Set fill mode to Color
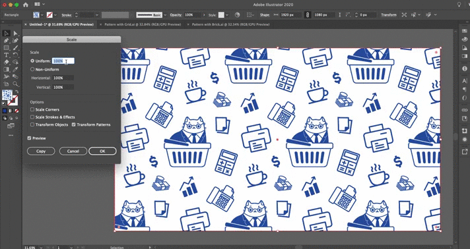 click(x=5, y=111)
